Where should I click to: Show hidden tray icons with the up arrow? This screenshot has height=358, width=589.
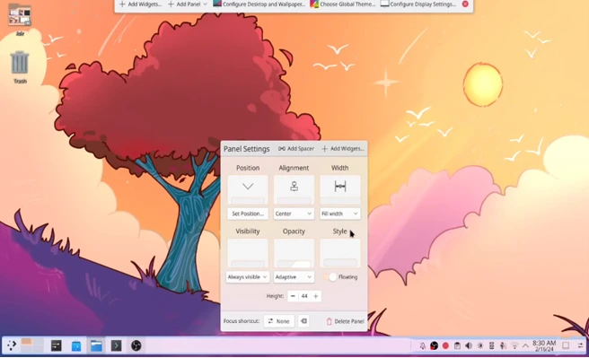point(525,345)
